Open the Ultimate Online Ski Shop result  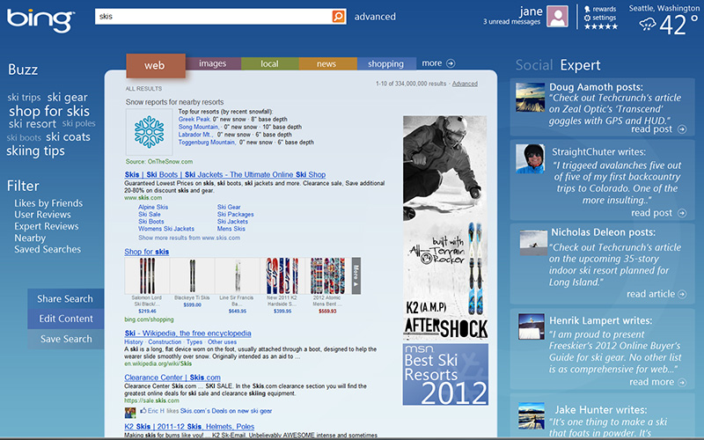coord(225,174)
